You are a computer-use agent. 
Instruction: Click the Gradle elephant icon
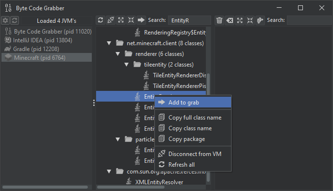8,49
